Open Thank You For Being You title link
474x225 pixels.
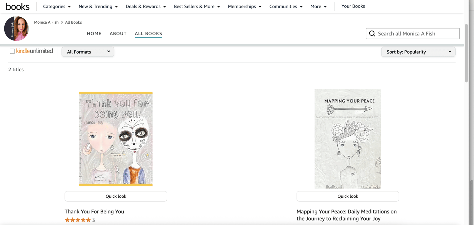coord(94,212)
